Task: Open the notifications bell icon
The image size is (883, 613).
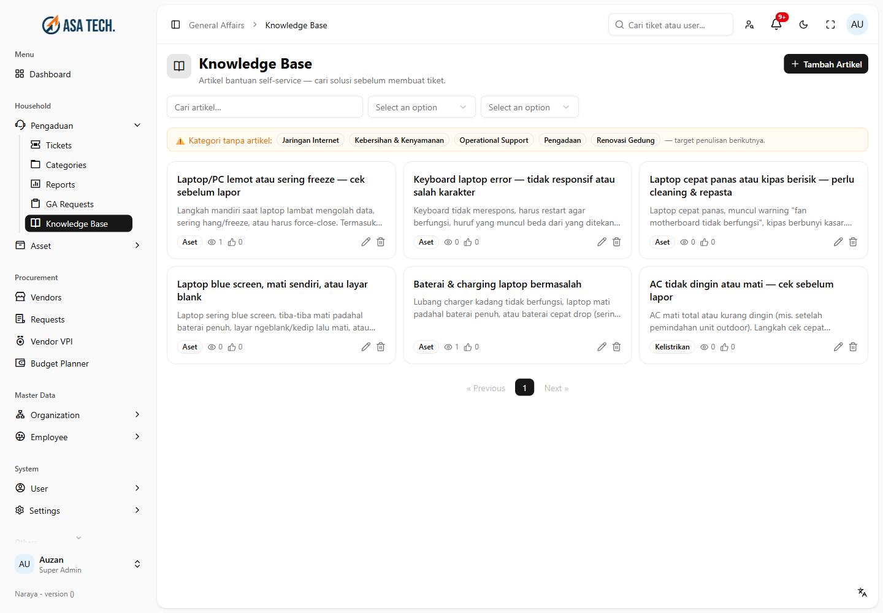Action: [x=776, y=25]
